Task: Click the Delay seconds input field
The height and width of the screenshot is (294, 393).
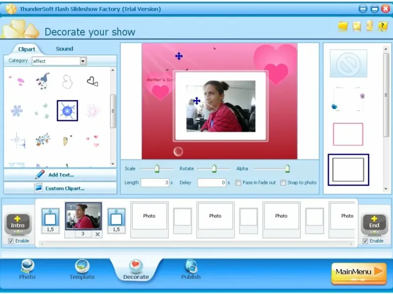Action: [212, 183]
